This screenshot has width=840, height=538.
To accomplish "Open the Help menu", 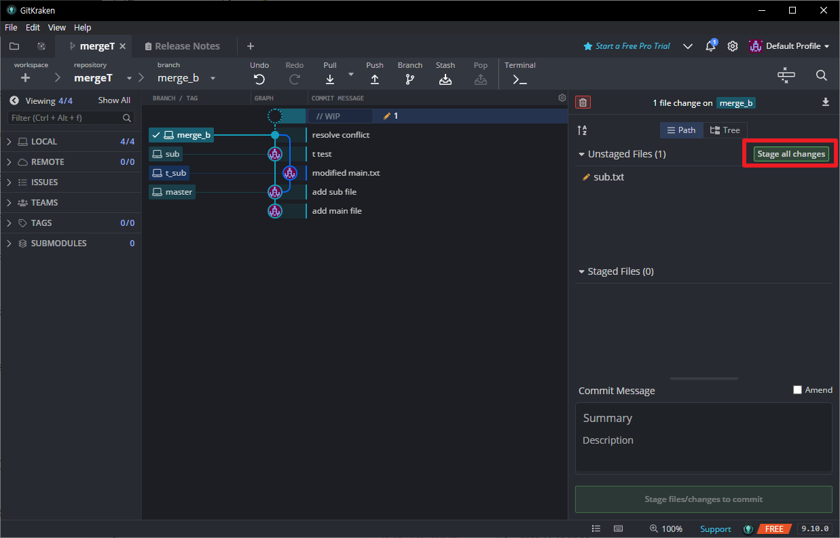I will click(82, 28).
